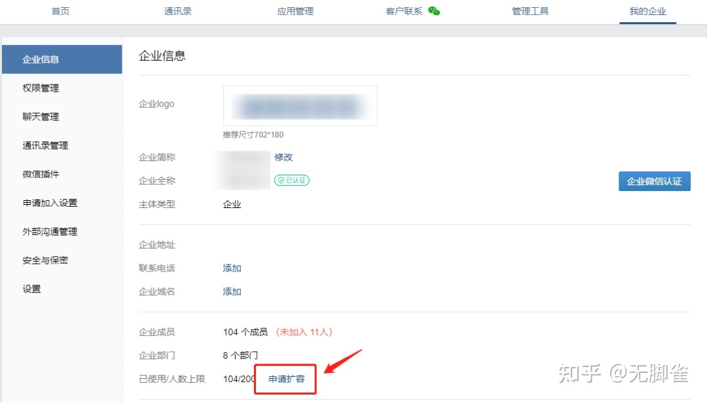Select the 我的企业 tab
The width and height of the screenshot is (707, 403).
pyautogui.click(x=647, y=11)
